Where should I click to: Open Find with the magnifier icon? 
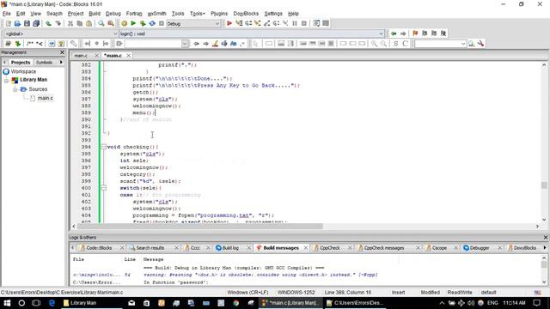tap(101, 23)
